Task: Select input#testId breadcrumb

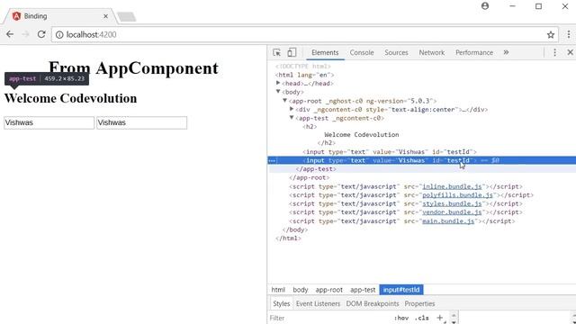Action: click(x=401, y=290)
